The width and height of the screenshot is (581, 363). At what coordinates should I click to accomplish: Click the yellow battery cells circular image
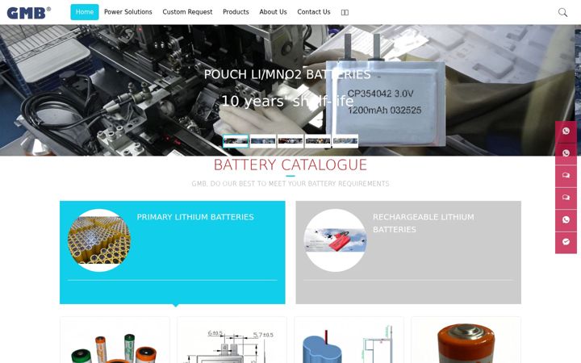tap(99, 240)
